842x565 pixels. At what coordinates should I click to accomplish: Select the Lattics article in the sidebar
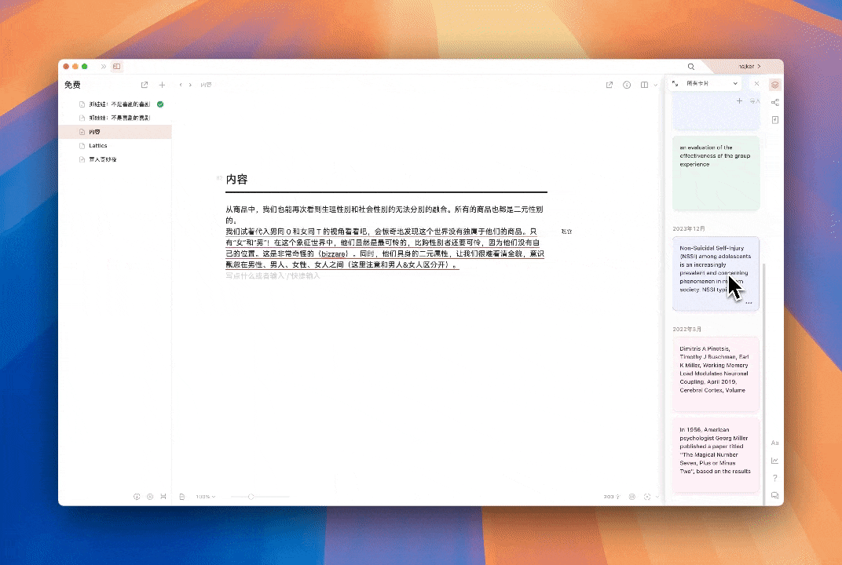(115, 145)
